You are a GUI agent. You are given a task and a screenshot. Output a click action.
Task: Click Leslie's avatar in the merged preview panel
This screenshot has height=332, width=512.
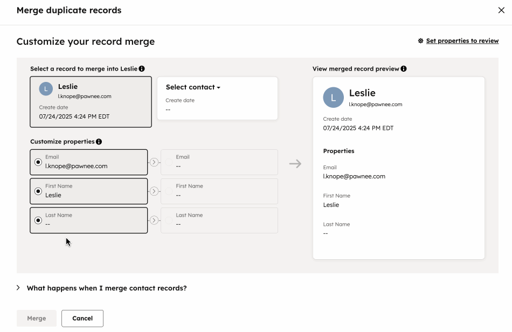pyautogui.click(x=333, y=98)
